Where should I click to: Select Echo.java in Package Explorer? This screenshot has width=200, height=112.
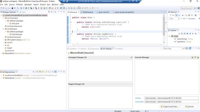click(x=15, y=24)
